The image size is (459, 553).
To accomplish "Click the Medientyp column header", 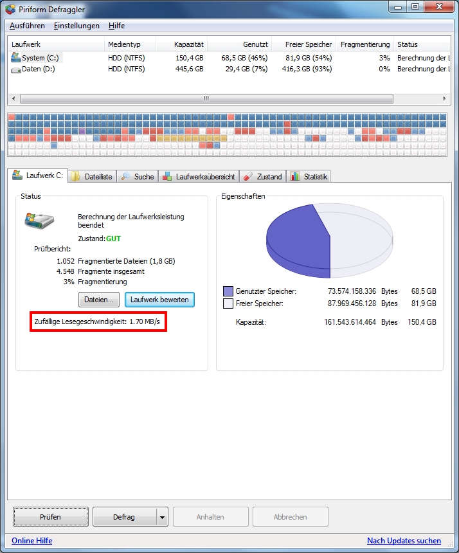I will pos(130,44).
